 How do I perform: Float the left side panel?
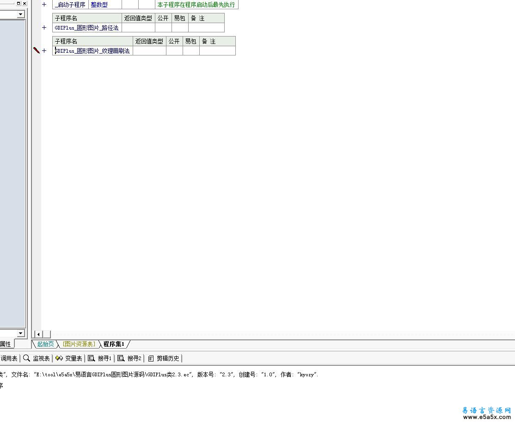pyautogui.click(x=18, y=3)
